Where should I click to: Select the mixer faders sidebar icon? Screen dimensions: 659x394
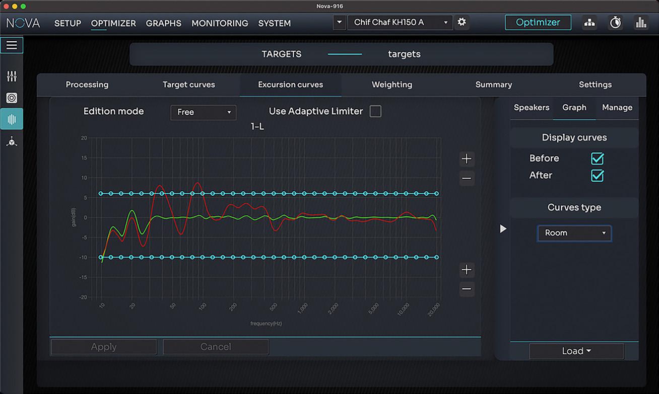12,76
